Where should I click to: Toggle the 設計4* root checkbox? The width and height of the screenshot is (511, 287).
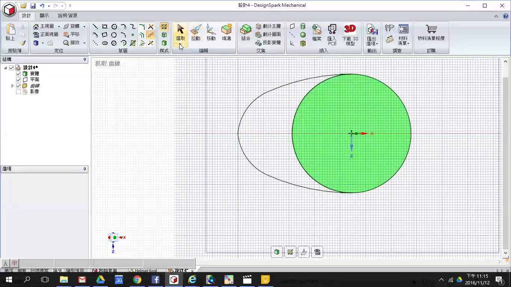(x=12, y=68)
